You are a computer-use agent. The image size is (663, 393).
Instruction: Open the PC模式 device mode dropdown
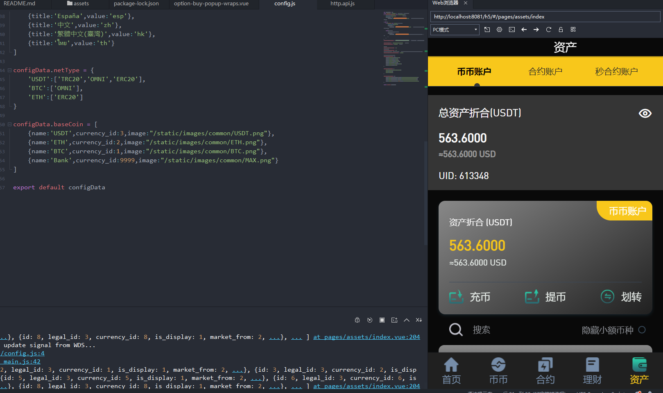tap(455, 30)
